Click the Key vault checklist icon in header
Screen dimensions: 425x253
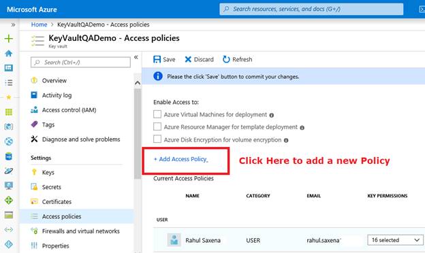click(37, 41)
